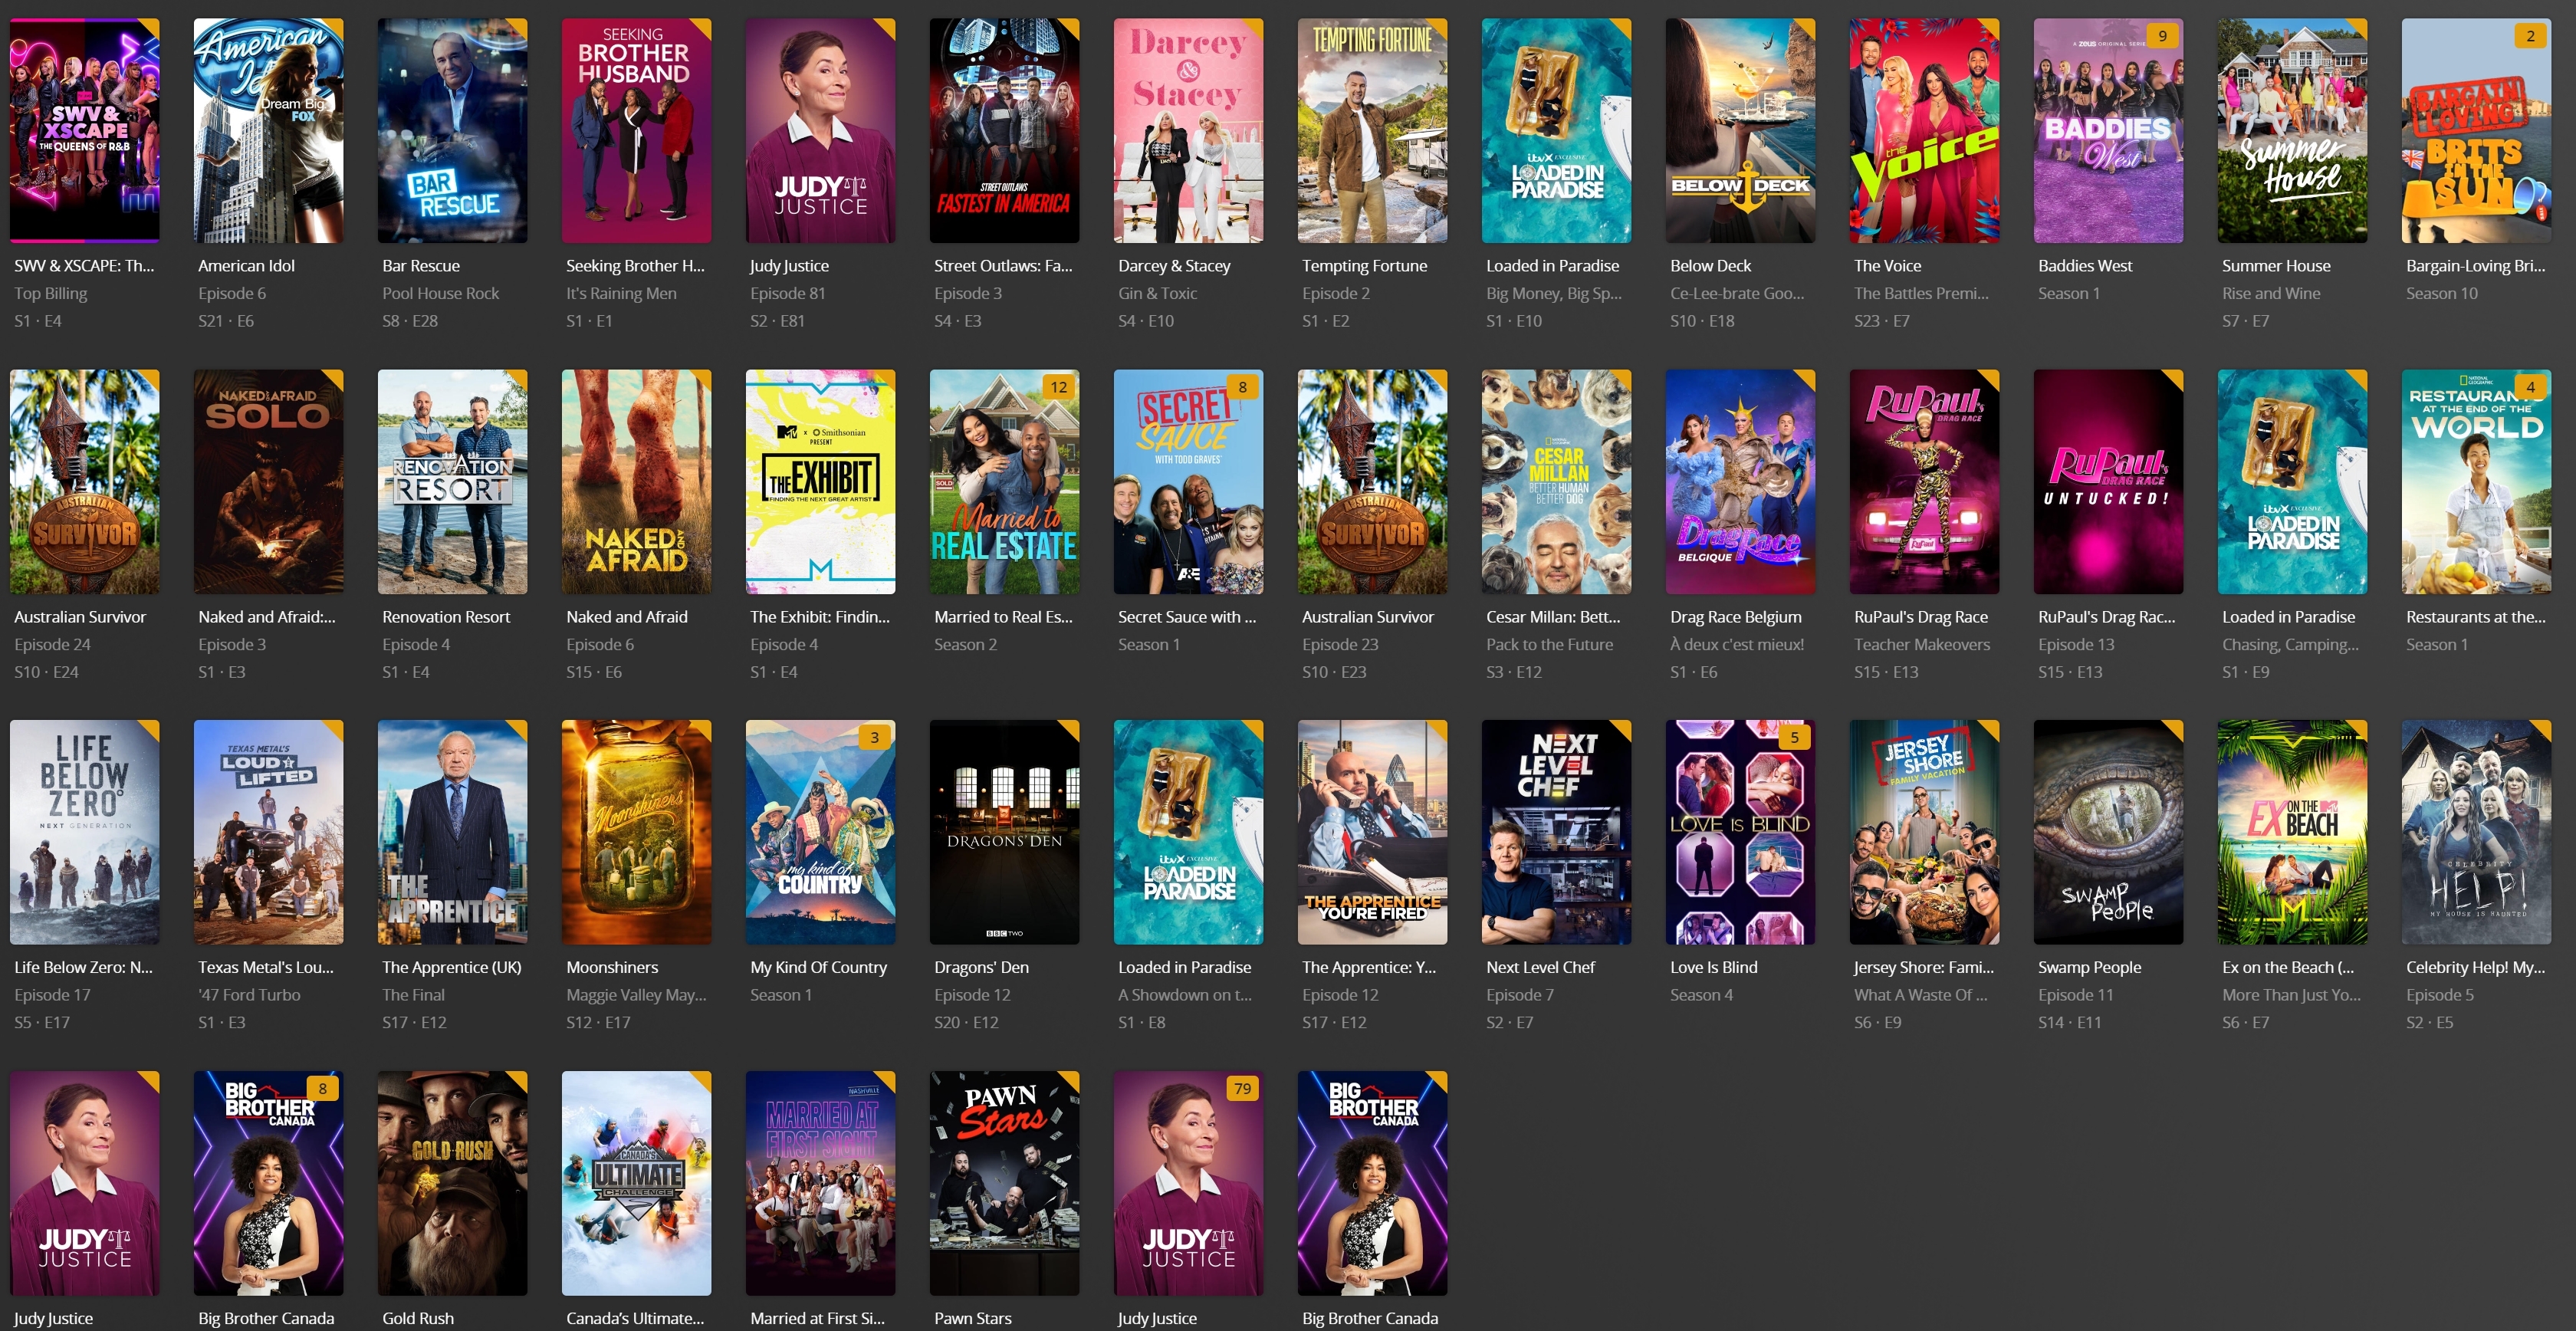
Task: Open the Moonshiners poster
Action: [x=637, y=832]
